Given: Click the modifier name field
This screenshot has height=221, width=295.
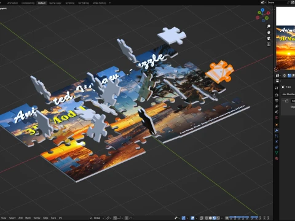Looking at the screenshot, I should pos(293,101).
